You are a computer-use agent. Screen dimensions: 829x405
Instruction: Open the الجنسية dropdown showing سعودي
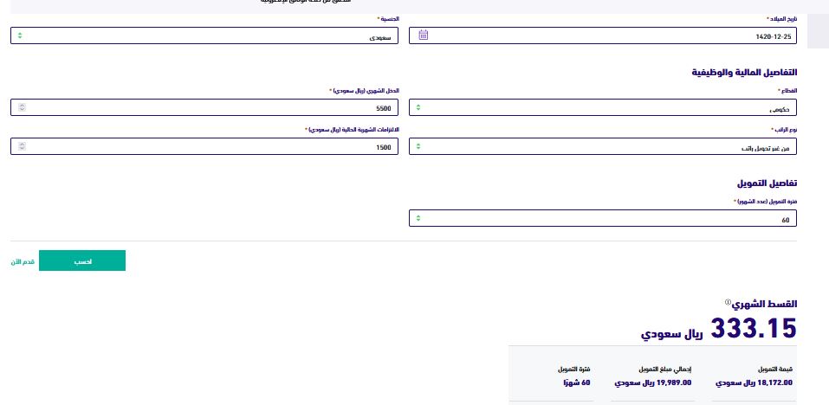click(204, 35)
